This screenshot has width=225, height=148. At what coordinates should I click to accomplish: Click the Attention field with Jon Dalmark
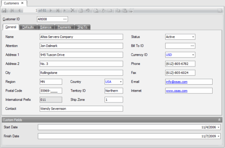click(81, 46)
